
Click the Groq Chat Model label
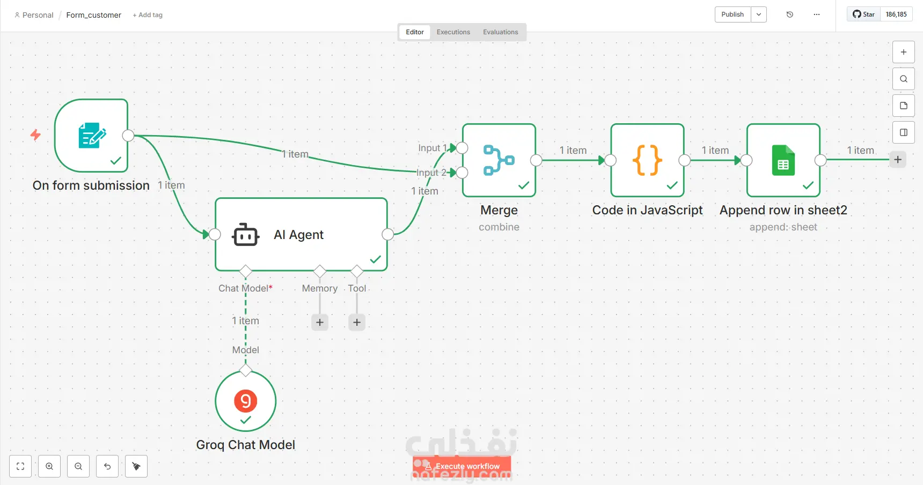pos(246,445)
